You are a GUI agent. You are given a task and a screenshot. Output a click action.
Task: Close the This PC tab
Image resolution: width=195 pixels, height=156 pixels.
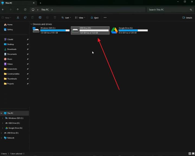pos(34,3)
